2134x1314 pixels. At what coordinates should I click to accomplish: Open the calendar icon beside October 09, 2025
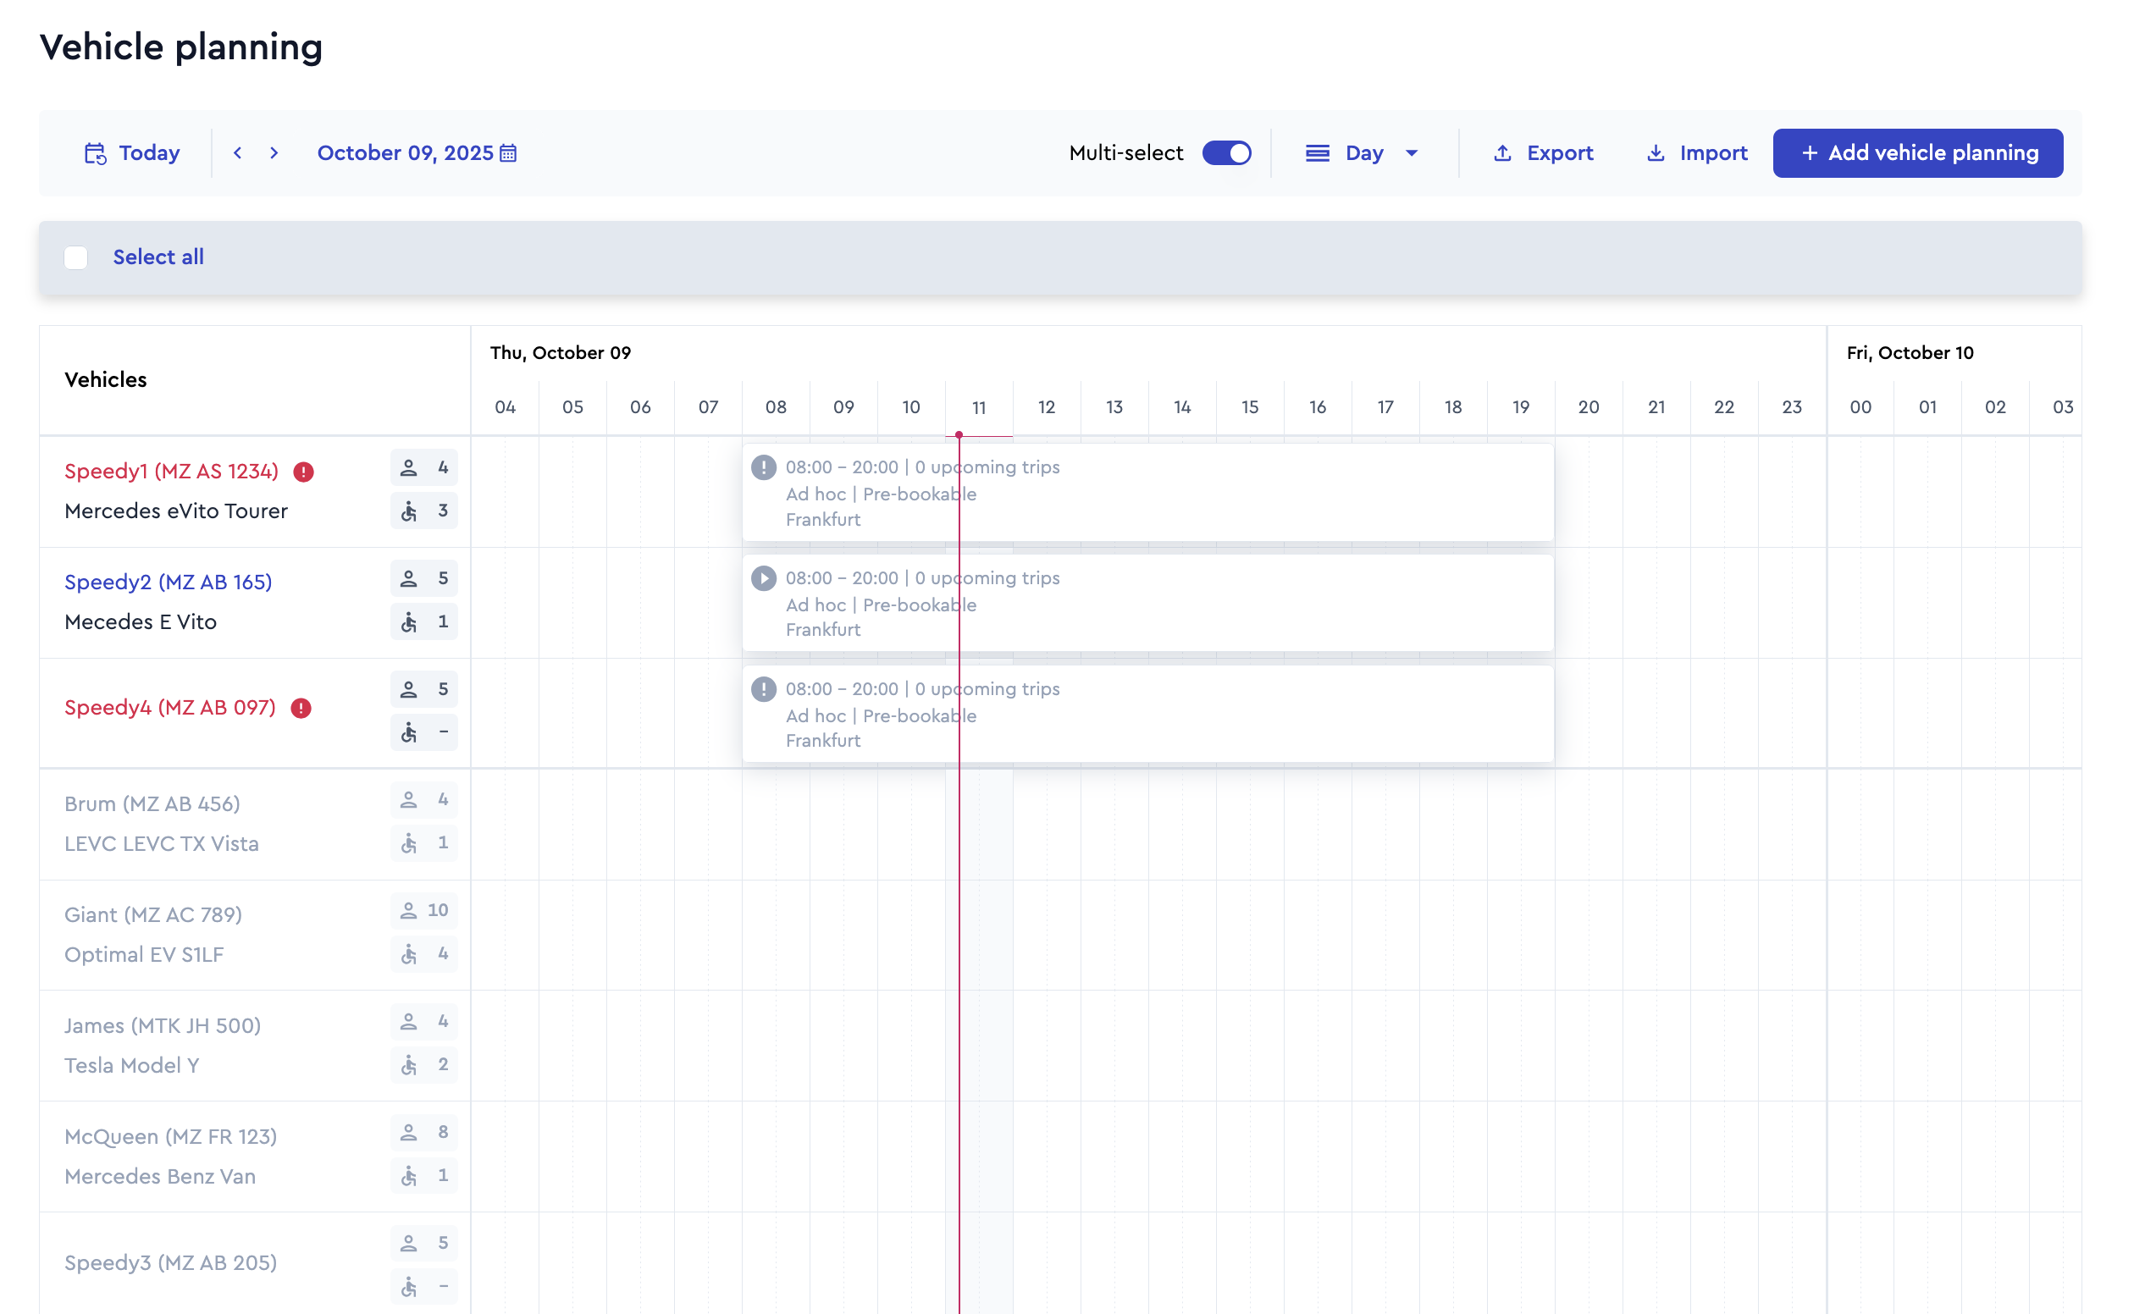point(508,154)
